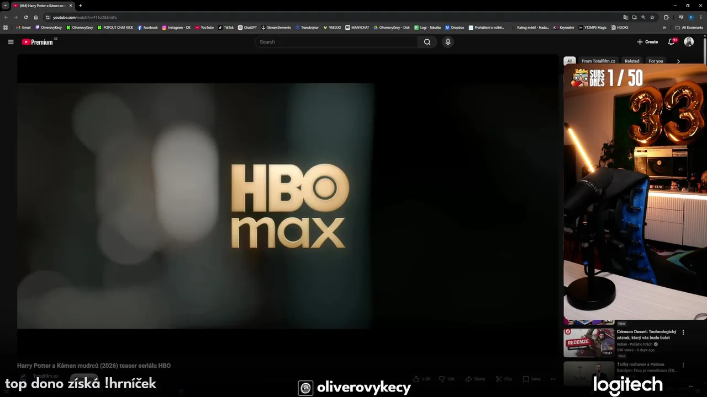Open Crimson Desert video title link
This screenshot has height=397, width=707.
[646, 335]
